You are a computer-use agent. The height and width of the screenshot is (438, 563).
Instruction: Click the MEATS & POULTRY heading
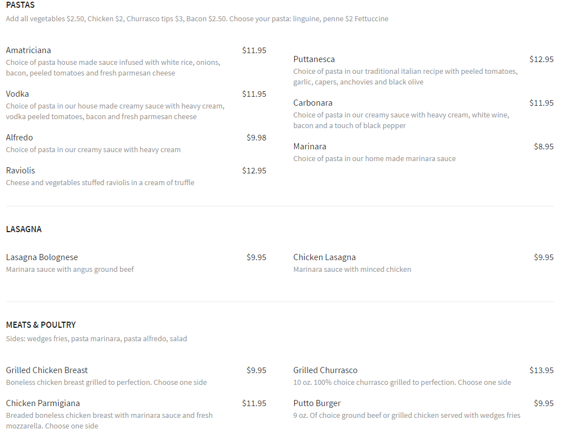pyautogui.click(x=41, y=325)
